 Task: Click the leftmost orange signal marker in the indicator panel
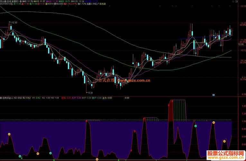9,134
